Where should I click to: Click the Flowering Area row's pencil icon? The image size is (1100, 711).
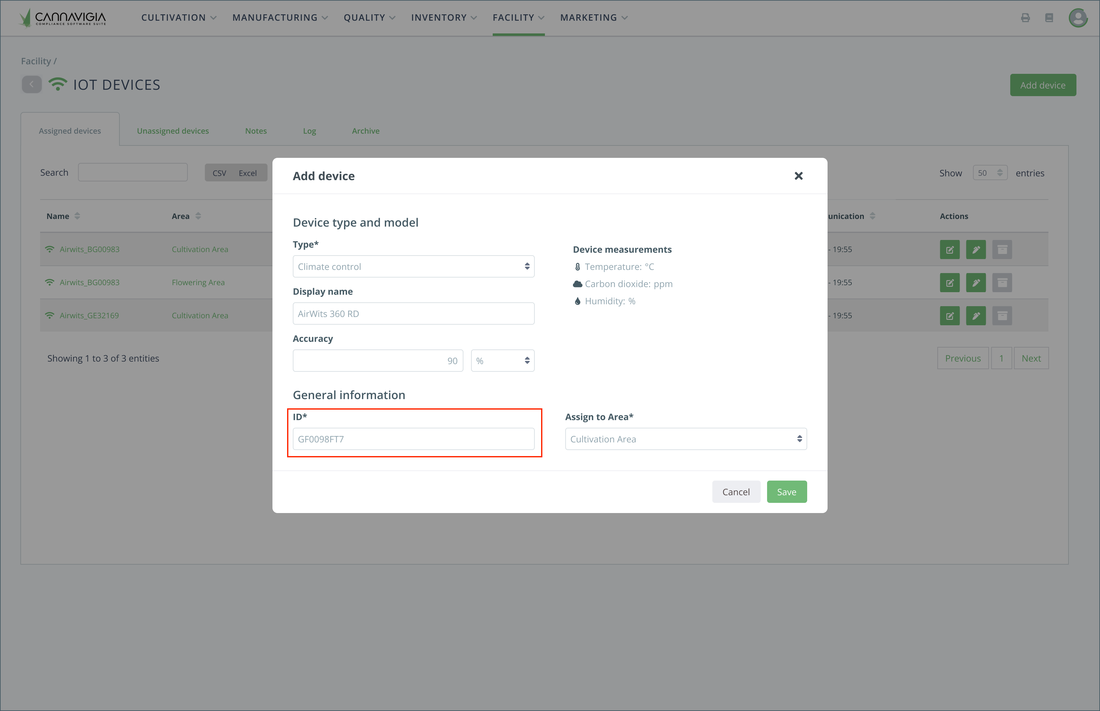pyautogui.click(x=976, y=283)
